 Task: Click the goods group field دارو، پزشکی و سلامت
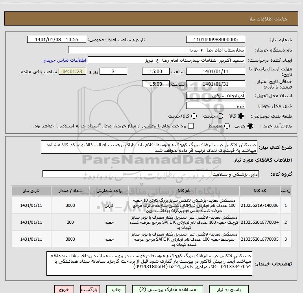coord(151,174)
